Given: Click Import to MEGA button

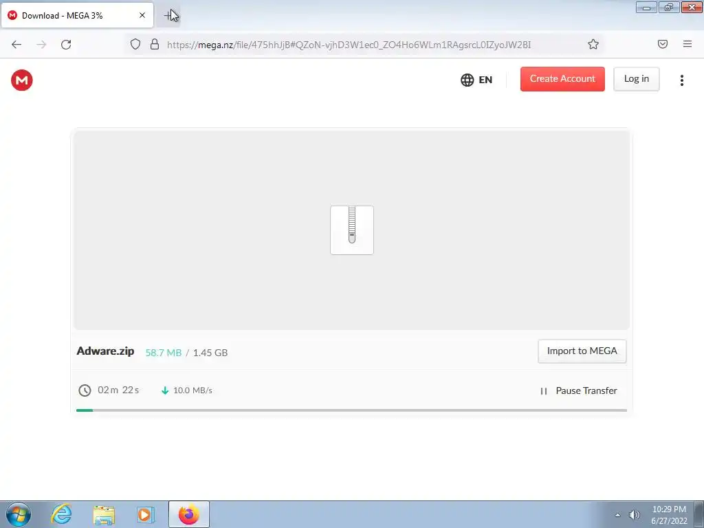Looking at the screenshot, I should click(582, 351).
